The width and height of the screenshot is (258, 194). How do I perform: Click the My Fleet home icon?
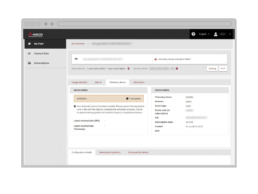29,44
